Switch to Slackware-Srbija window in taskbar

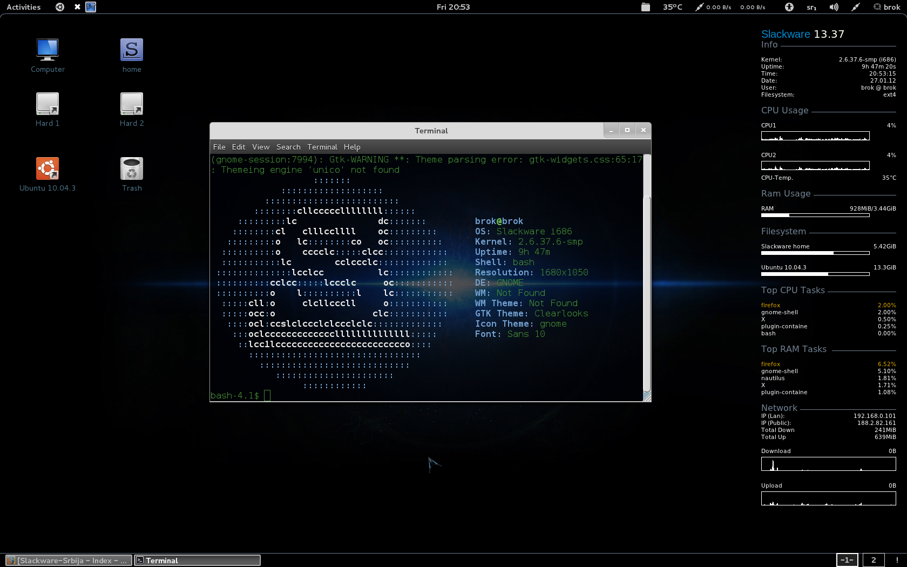tap(69, 561)
